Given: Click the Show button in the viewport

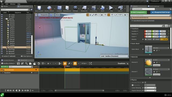Looking at the screenshot, I should coord(57,15).
